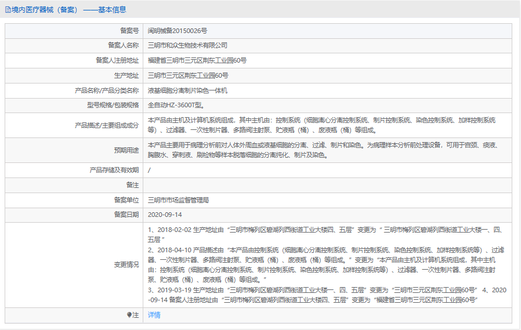Click intended use text starting 本产品主要用于病理分析

click(323, 150)
